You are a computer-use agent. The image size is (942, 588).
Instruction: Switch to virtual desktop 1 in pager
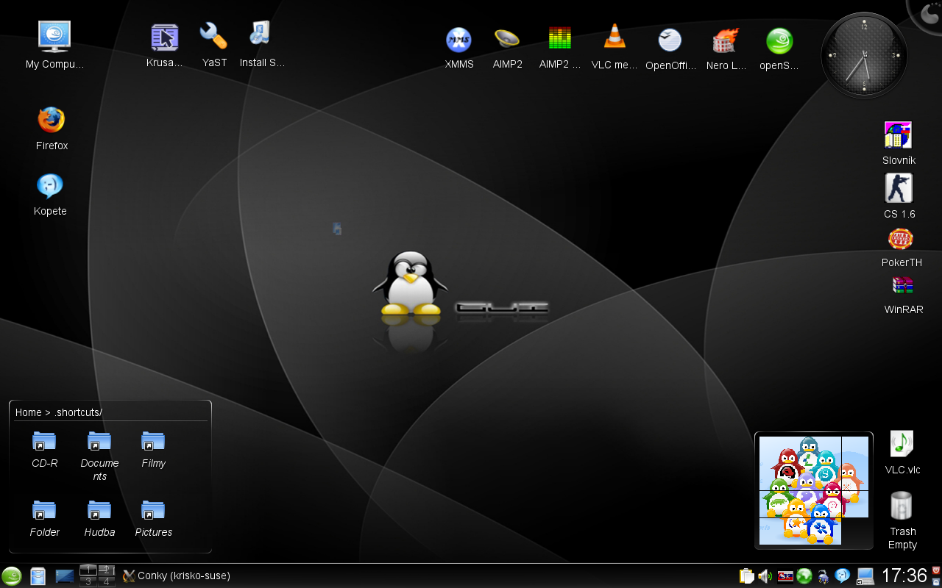[x=88, y=570]
